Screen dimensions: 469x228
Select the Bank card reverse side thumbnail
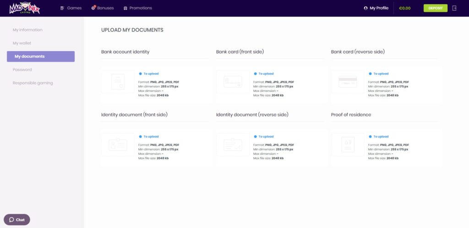pyautogui.click(x=348, y=82)
